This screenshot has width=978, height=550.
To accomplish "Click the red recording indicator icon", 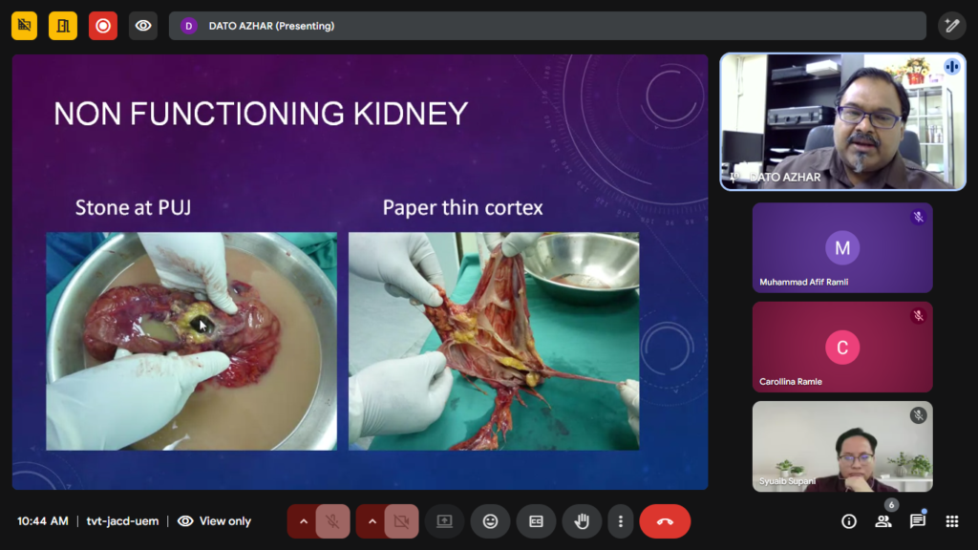I will [x=103, y=26].
